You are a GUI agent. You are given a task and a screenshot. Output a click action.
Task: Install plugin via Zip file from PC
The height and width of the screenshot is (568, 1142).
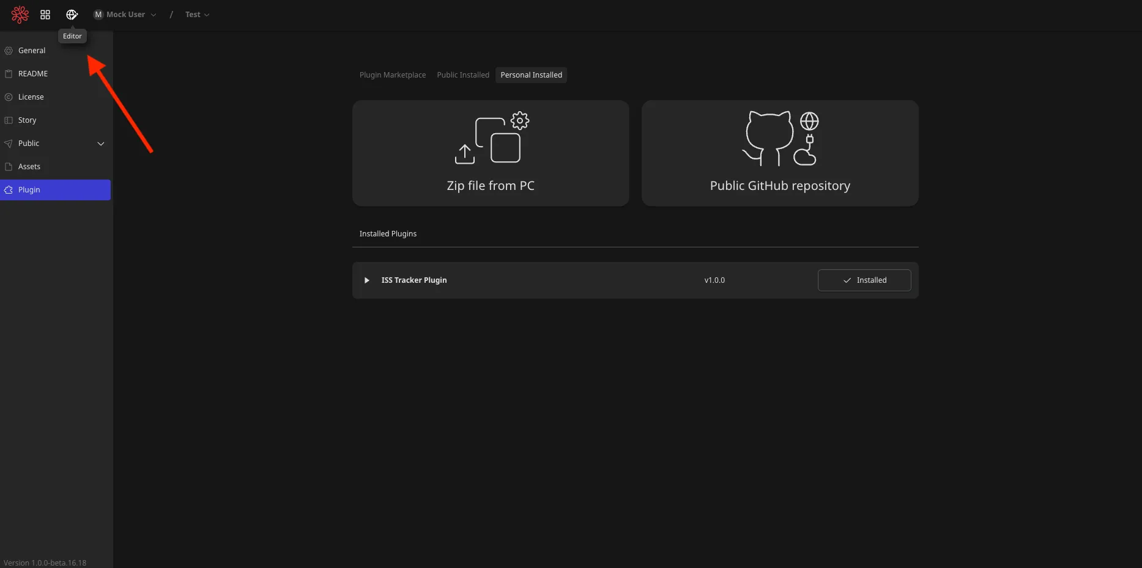491,153
